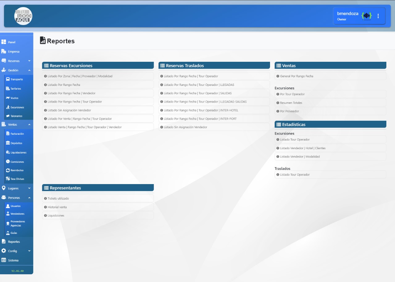
Task: Expand the Reservas sidebar menu
Action: pyautogui.click(x=29, y=61)
